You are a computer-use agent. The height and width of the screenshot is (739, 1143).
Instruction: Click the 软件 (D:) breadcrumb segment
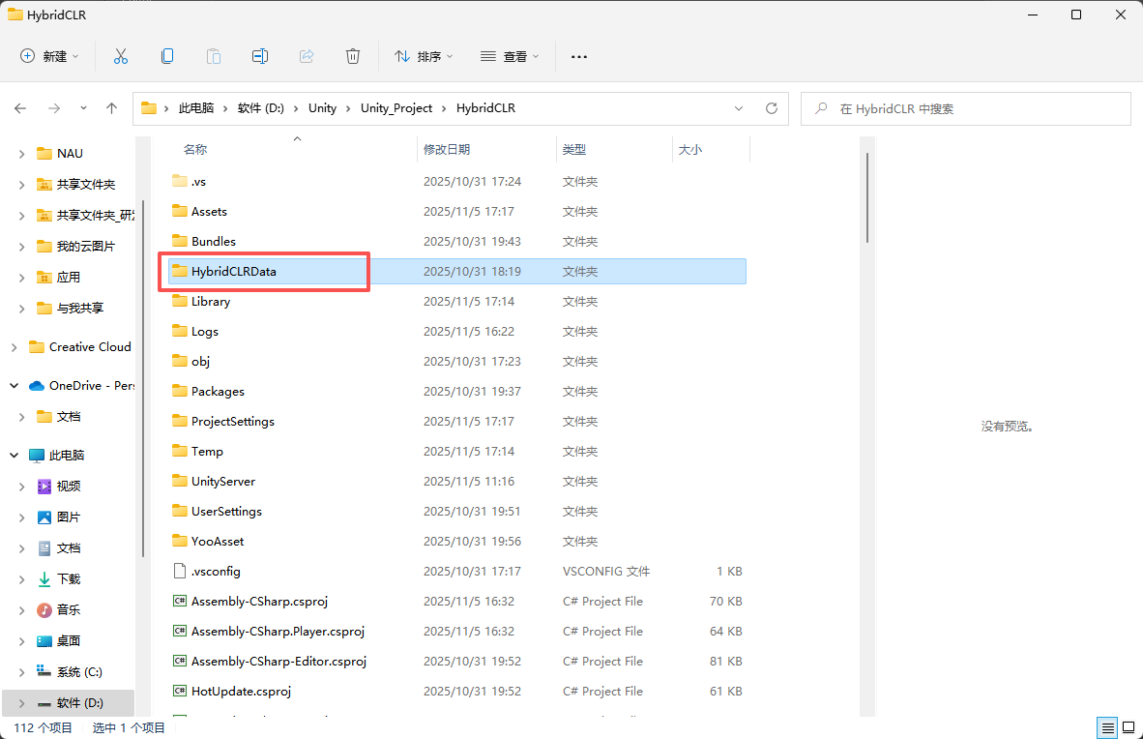tap(260, 108)
